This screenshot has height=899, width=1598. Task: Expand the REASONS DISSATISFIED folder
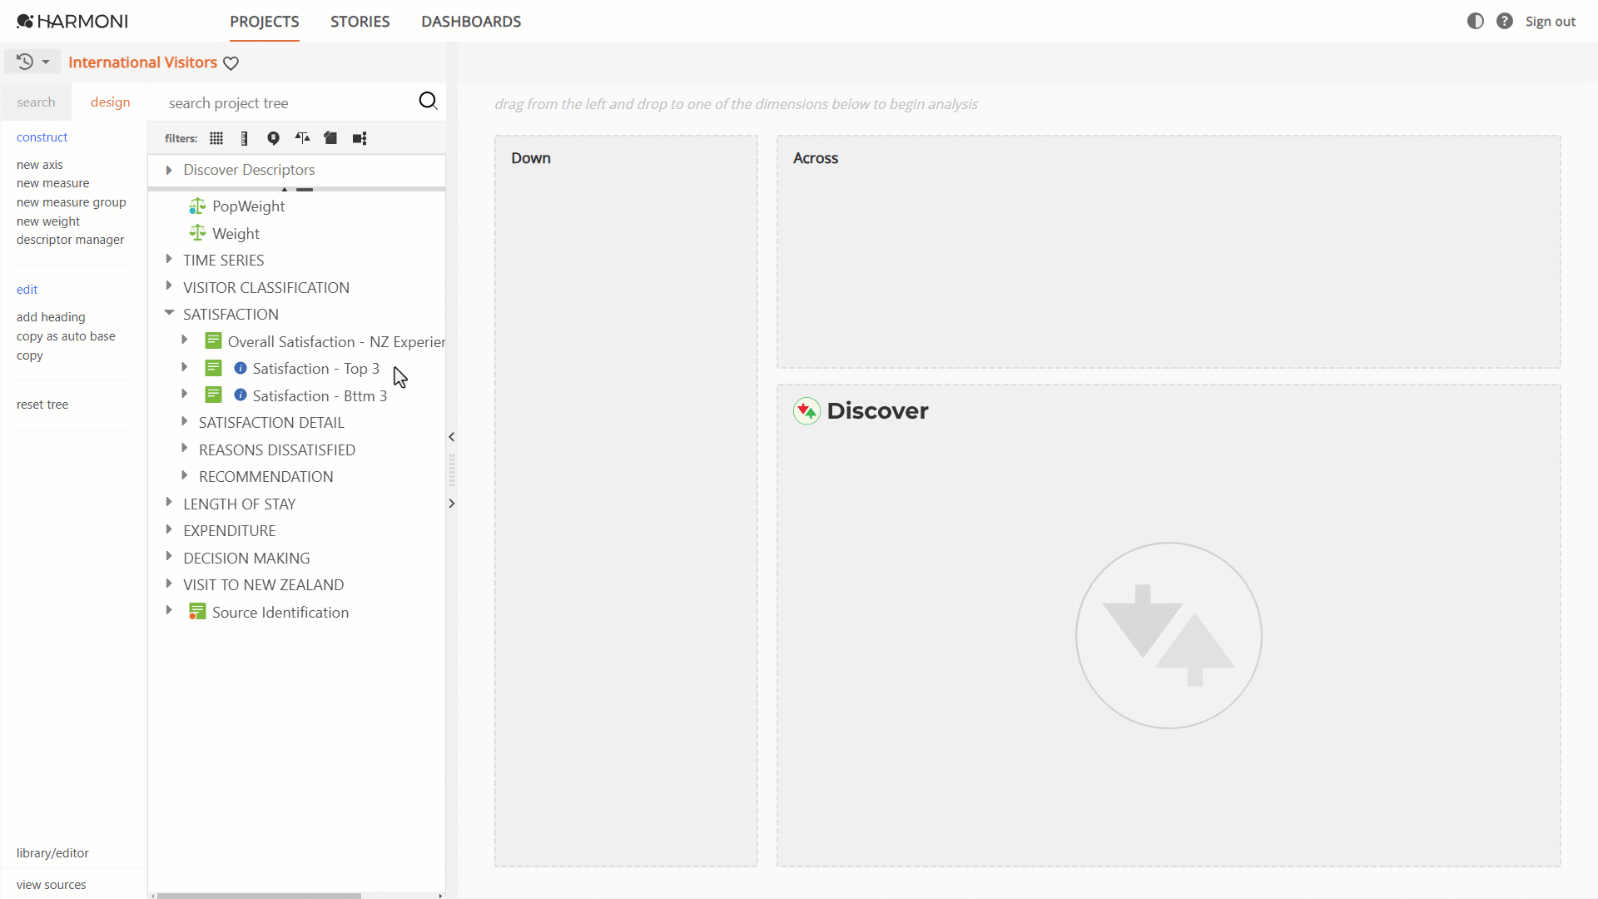[x=185, y=449]
